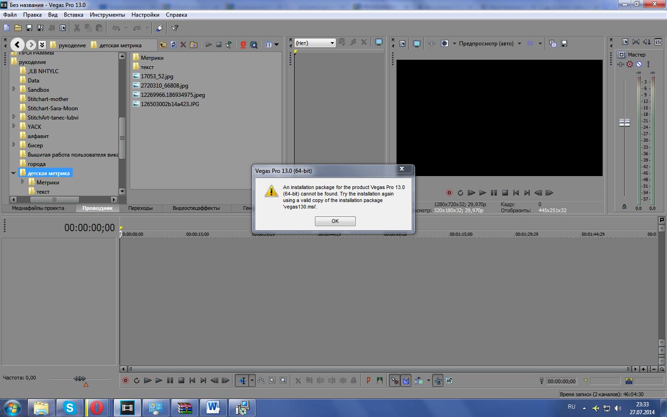Delete selected item in Explorer toolbar
The width and height of the screenshot is (667, 417).
183,44
